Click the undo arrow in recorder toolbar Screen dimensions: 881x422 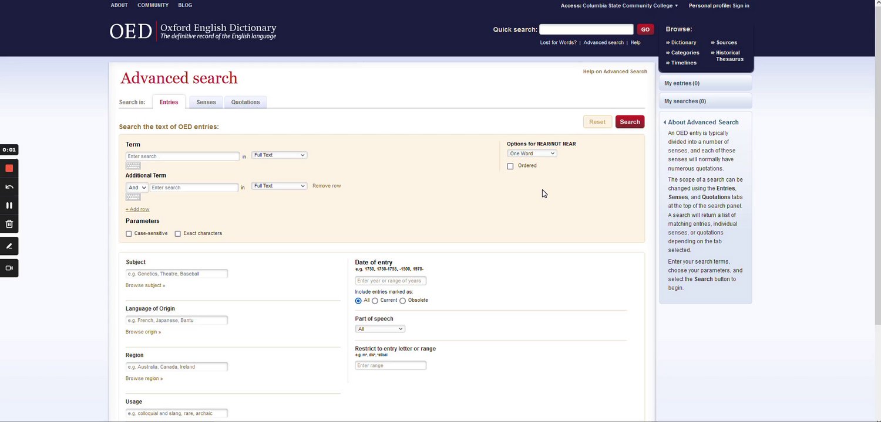(9, 187)
